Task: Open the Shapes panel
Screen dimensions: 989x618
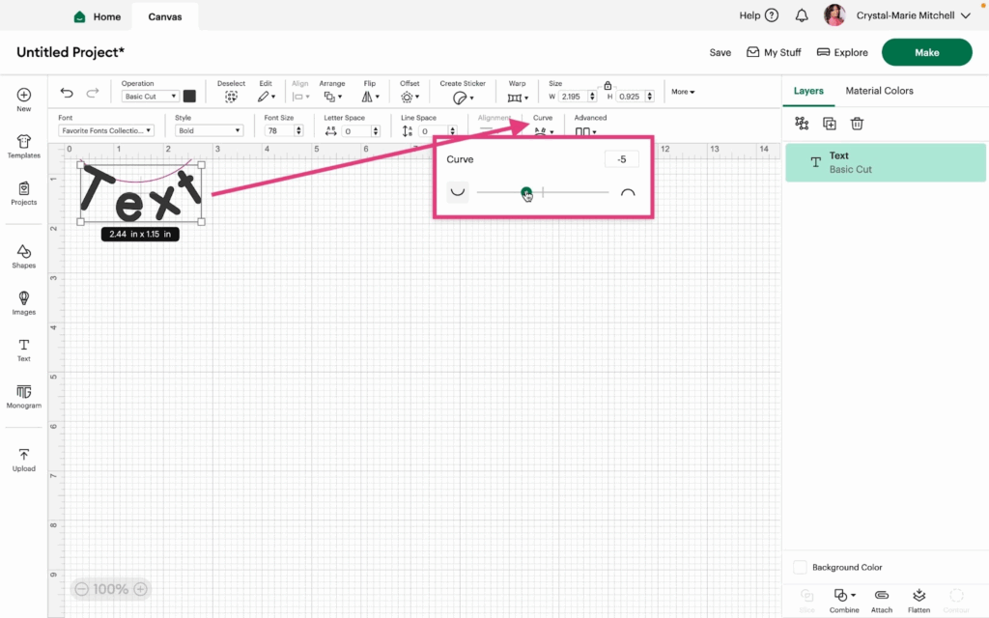Action: pyautogui.click(x=24, y=256)
